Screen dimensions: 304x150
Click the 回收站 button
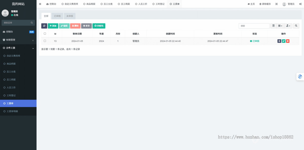[99, 26]
